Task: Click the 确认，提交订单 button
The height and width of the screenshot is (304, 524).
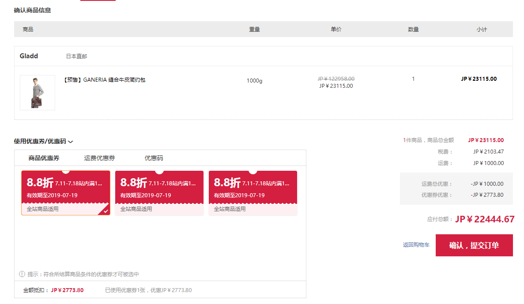Action: tap(474, 245)
